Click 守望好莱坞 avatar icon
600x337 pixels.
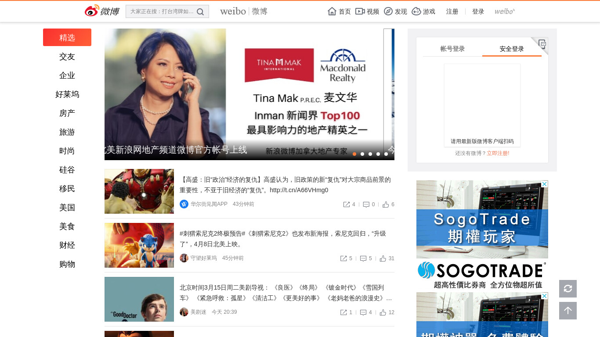(x=184, y=258)
